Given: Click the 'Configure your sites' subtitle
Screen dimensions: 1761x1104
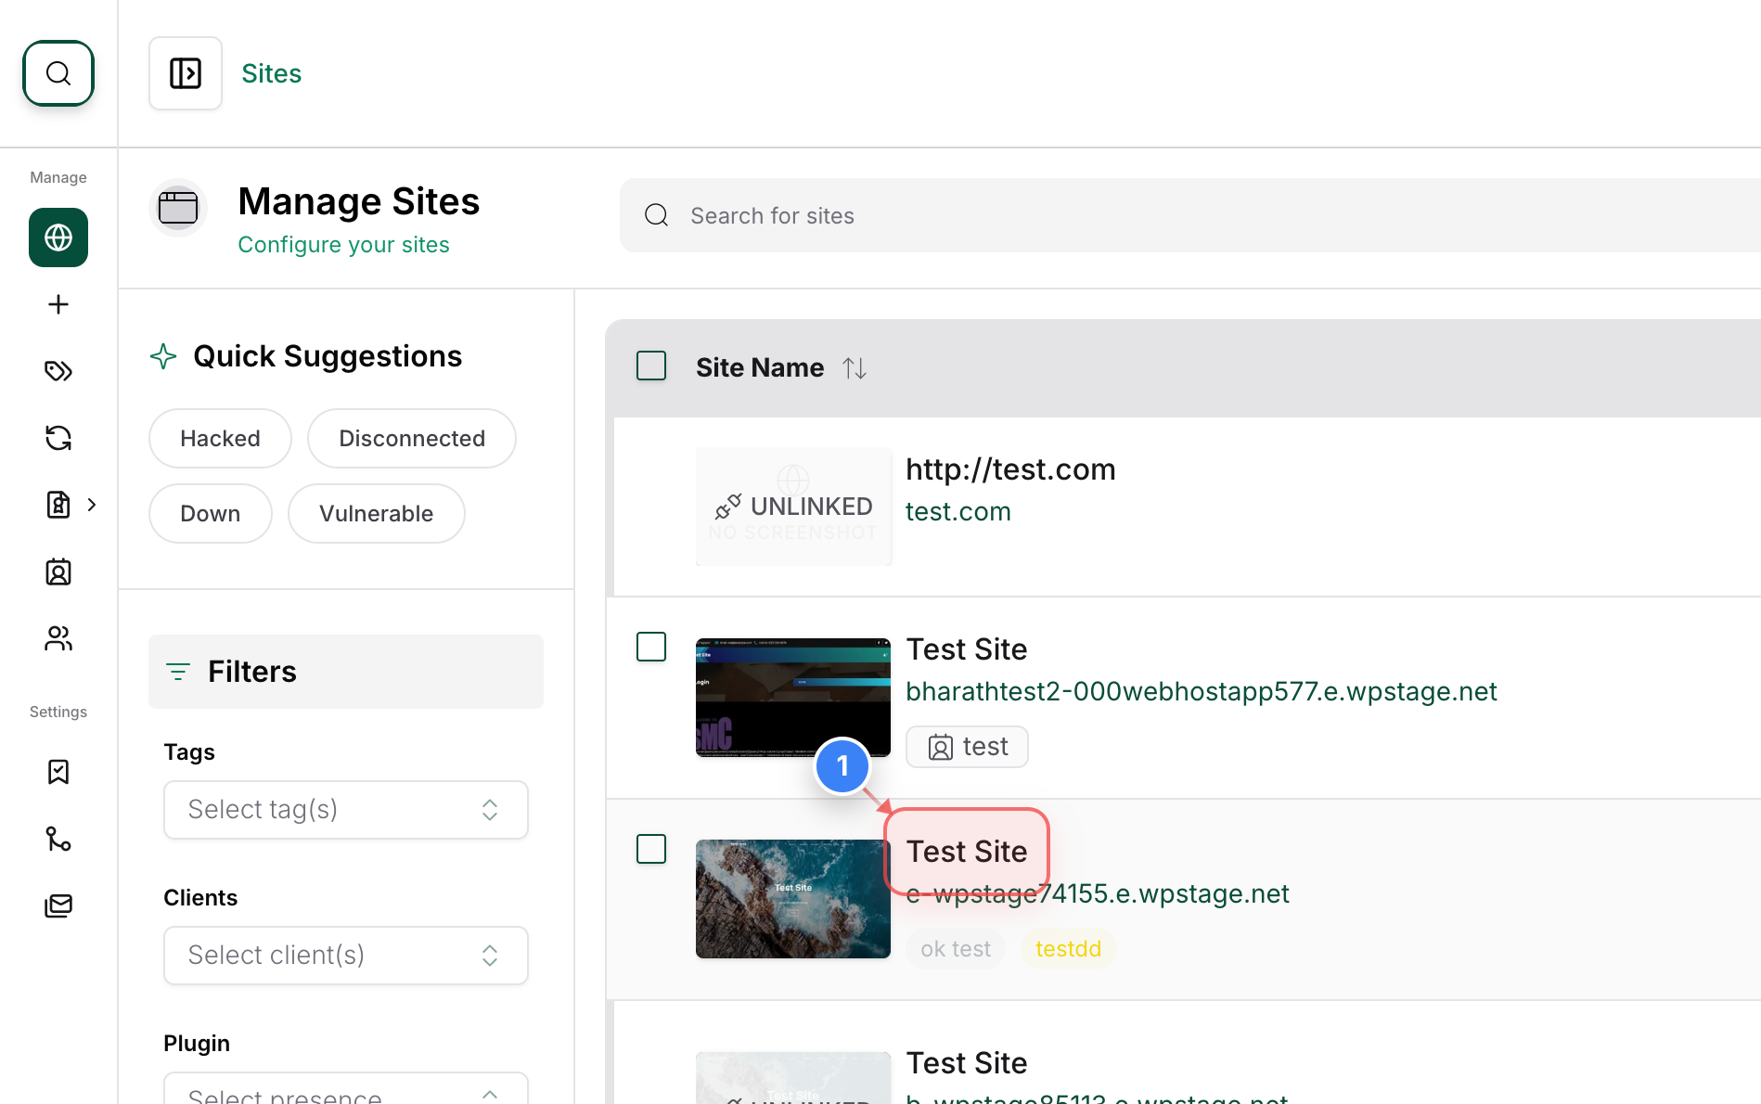Looking at the screenshot, I should pyautogui.click(x=344, y=245).
